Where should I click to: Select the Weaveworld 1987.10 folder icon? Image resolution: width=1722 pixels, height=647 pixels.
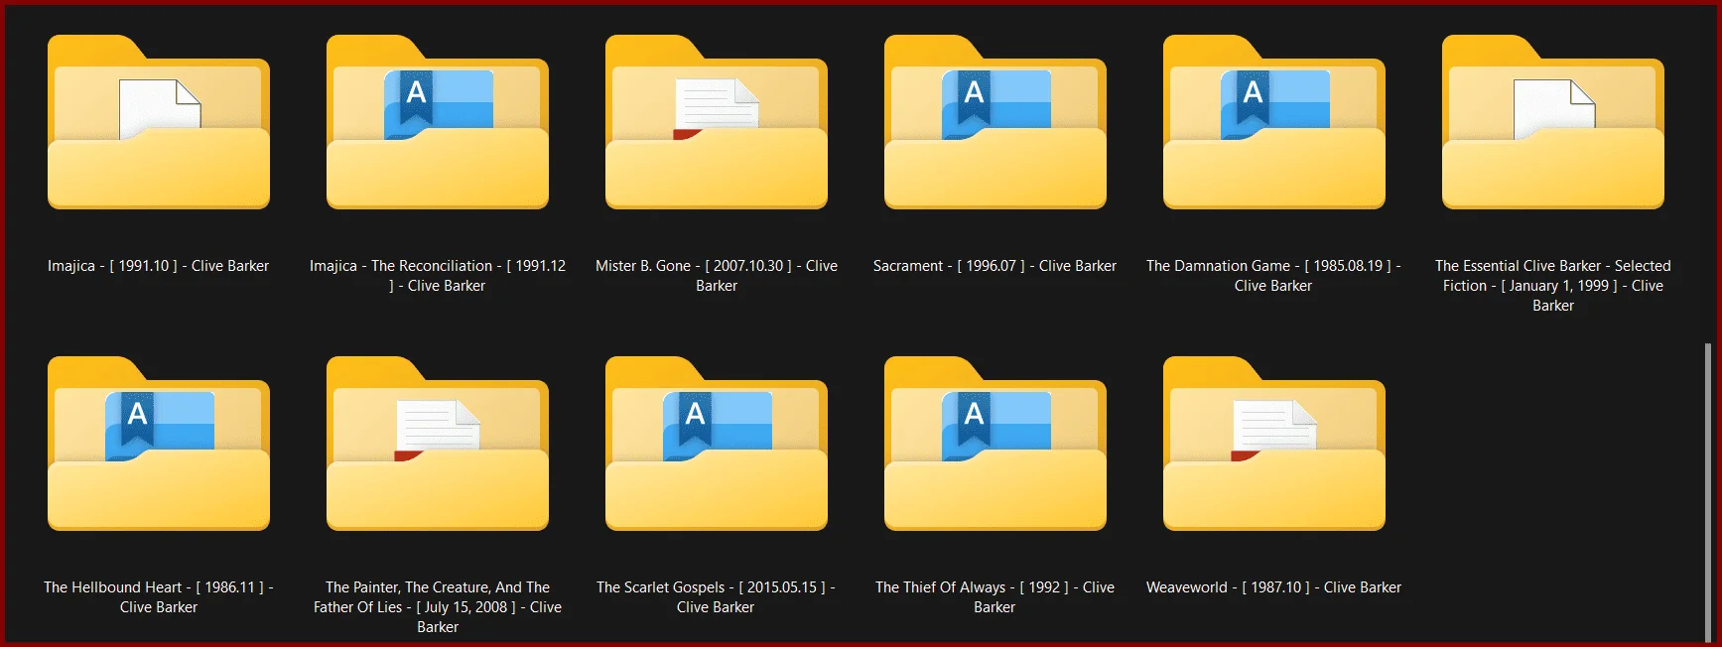(x=1274, y=444)
